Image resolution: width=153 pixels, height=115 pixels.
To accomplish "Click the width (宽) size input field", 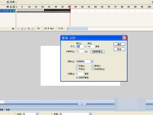I will coord(80,47).
